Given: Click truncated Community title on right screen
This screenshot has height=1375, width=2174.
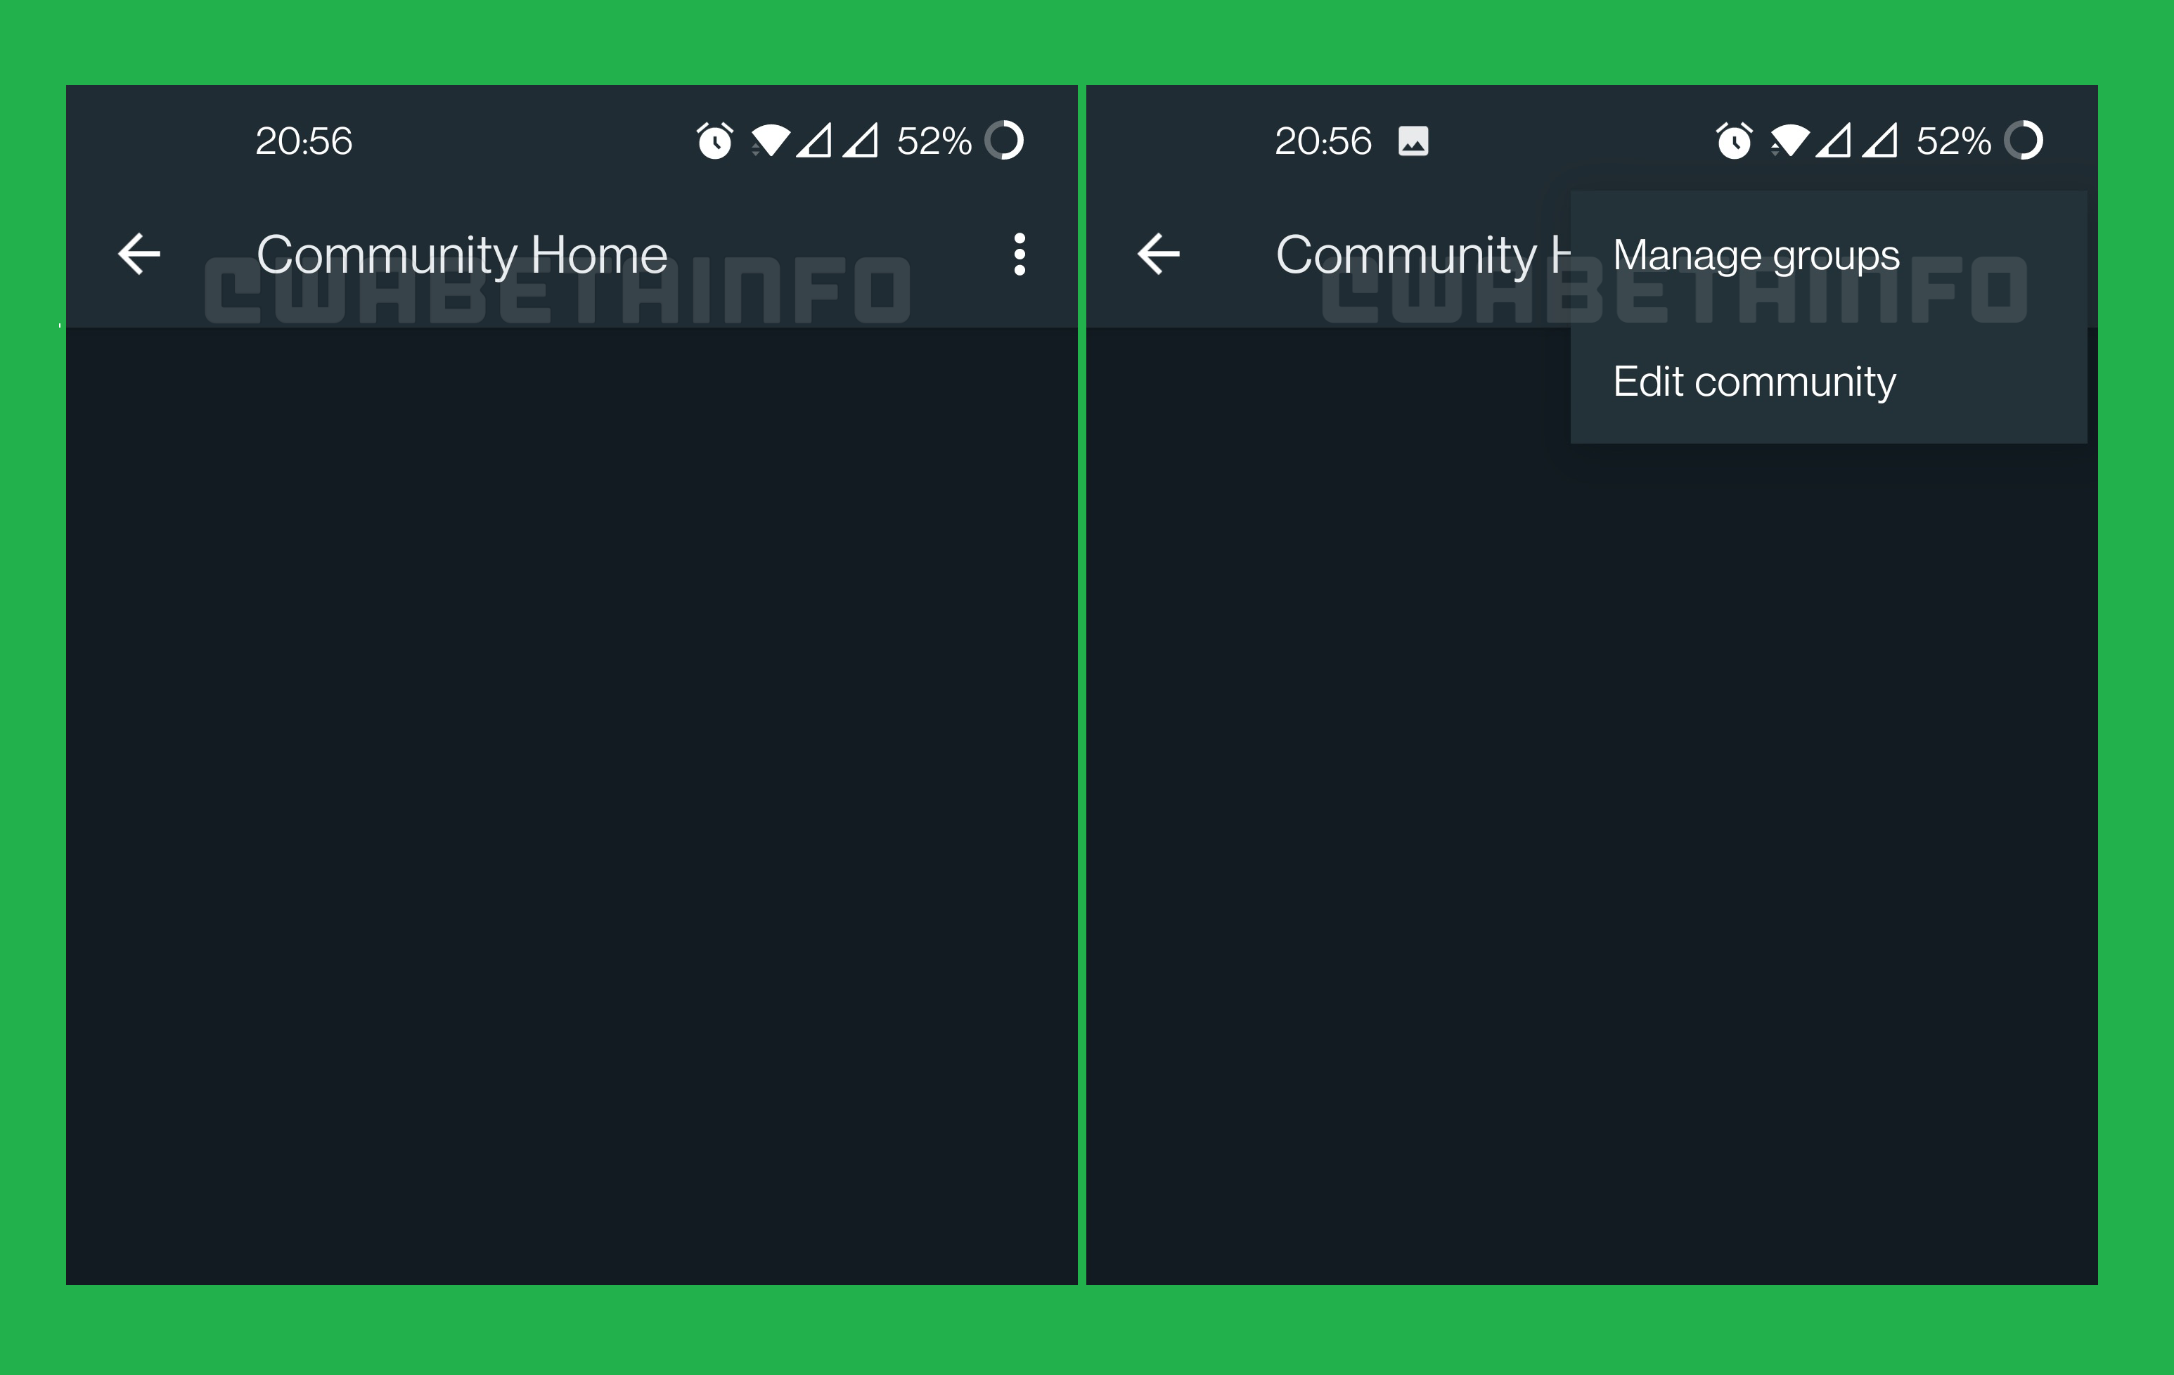Looking at the screenshot, I should [x=1423, y=255].
